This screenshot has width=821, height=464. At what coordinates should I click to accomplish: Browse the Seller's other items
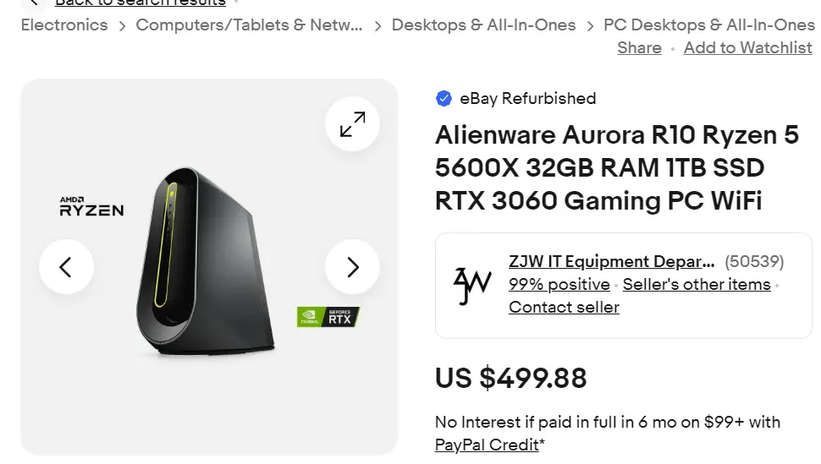pos(697,285)
